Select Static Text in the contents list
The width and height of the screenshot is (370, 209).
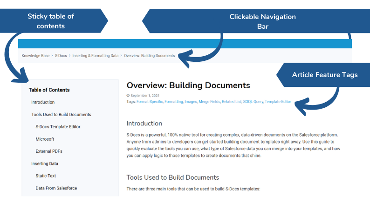46,176
